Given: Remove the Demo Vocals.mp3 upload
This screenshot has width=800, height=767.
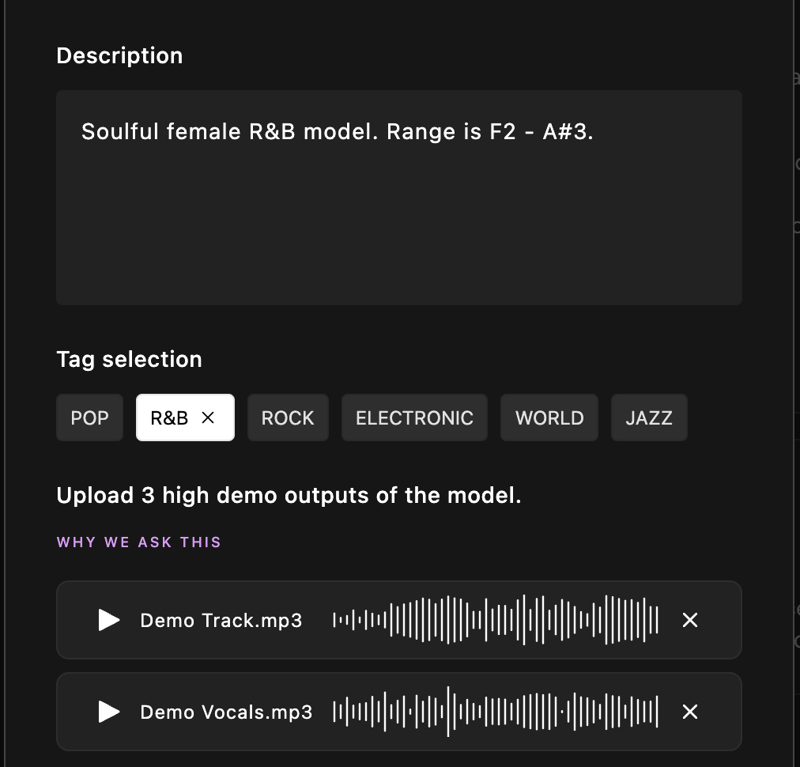Looking at the screenshot, I should 690,712.
